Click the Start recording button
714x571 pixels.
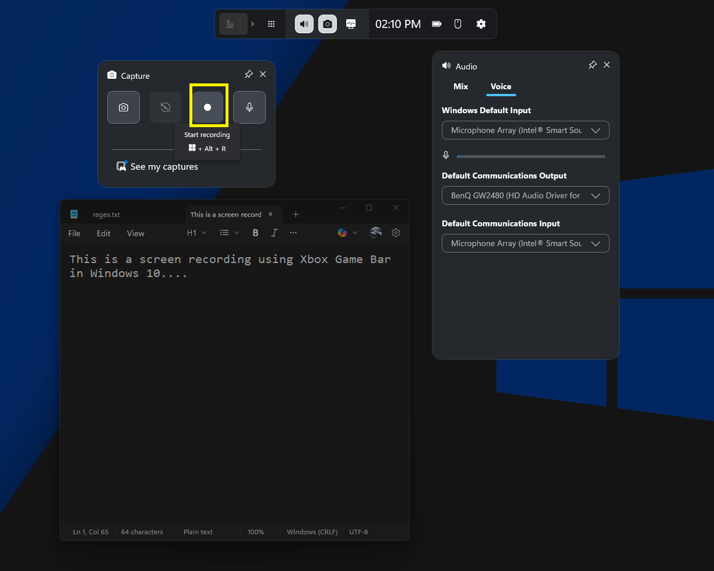[207, 107]
